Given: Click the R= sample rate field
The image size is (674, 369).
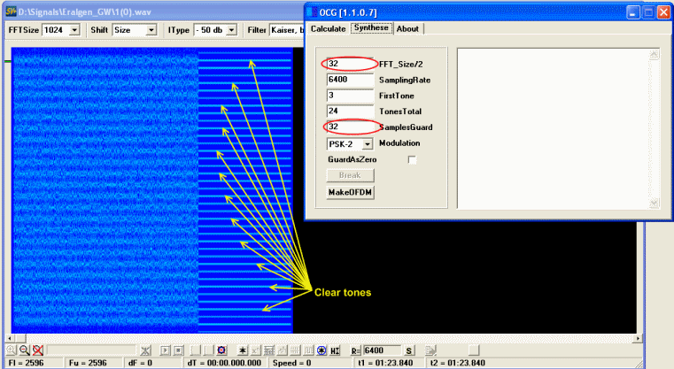Looking at the screenshot, I should (x=381, y=350).
